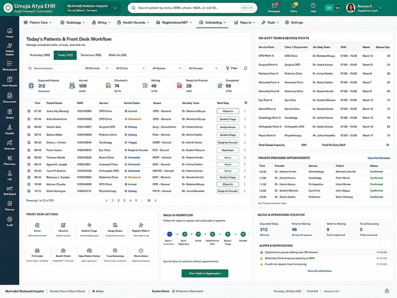Open Chart Review in the sidebar
The height and width of the screenshot is (298, 397).
tap(10, 82)
